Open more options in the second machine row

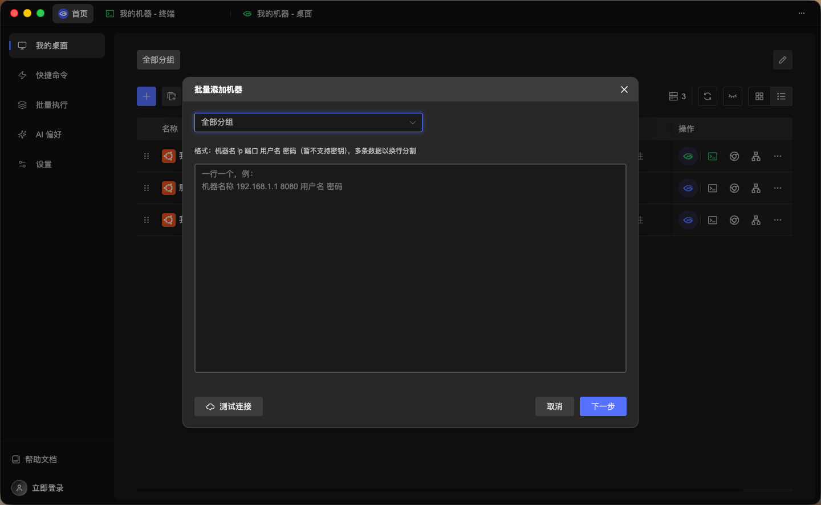coord(778,188)
